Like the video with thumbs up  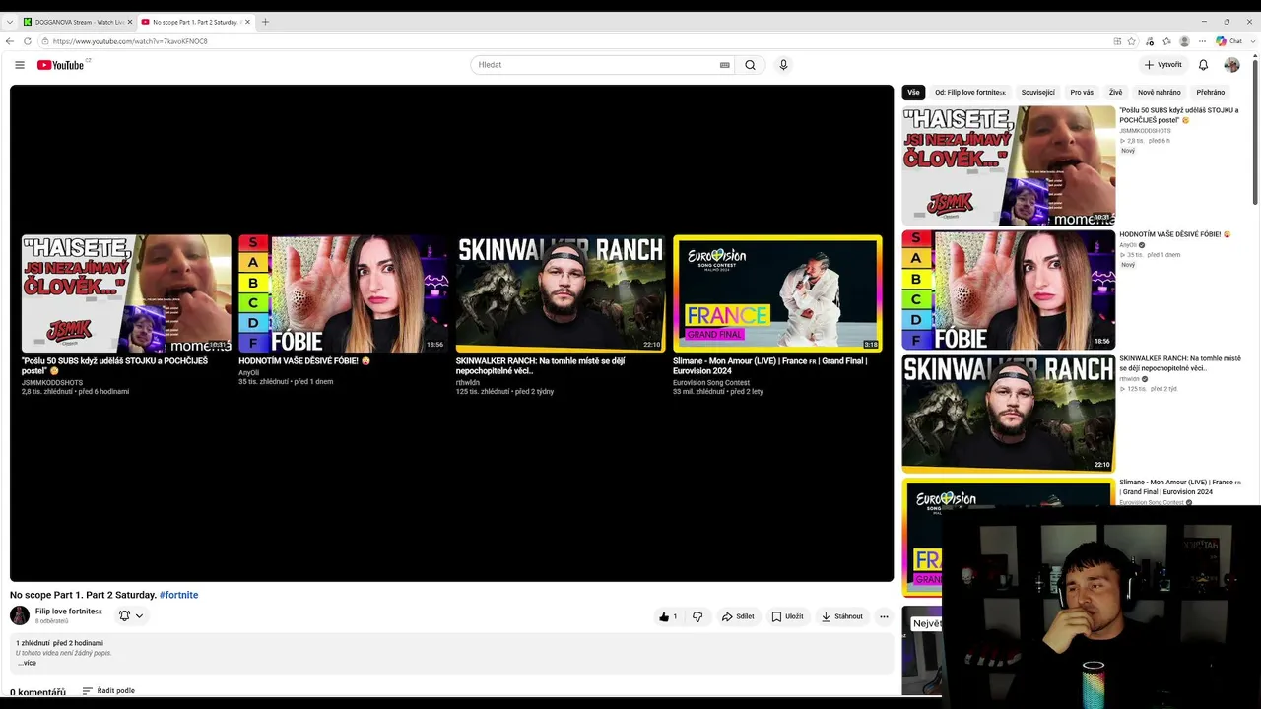point(668,616)
